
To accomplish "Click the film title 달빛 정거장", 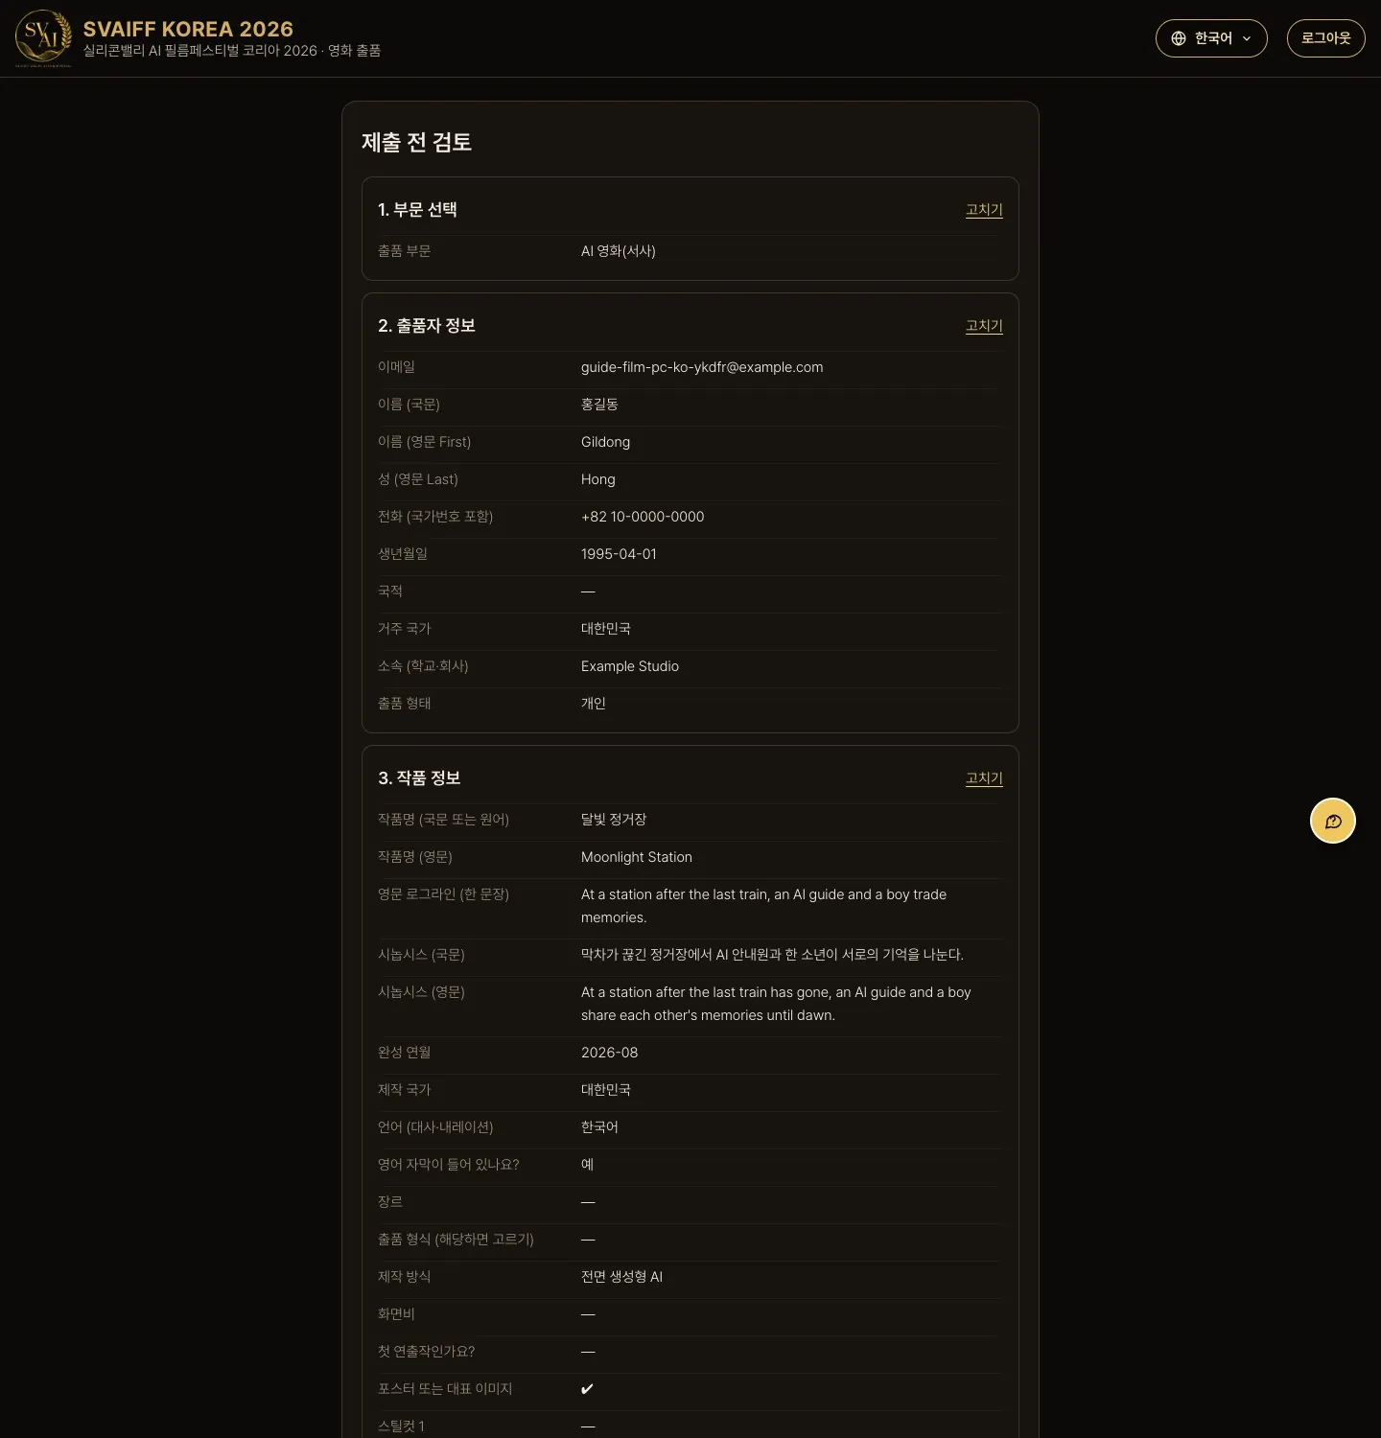I will point(614,820).
